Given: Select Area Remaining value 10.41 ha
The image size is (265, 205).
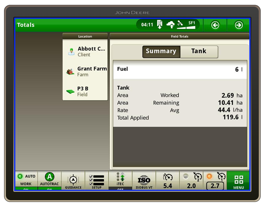Looking at the screenshot, I should coord(230,103).
